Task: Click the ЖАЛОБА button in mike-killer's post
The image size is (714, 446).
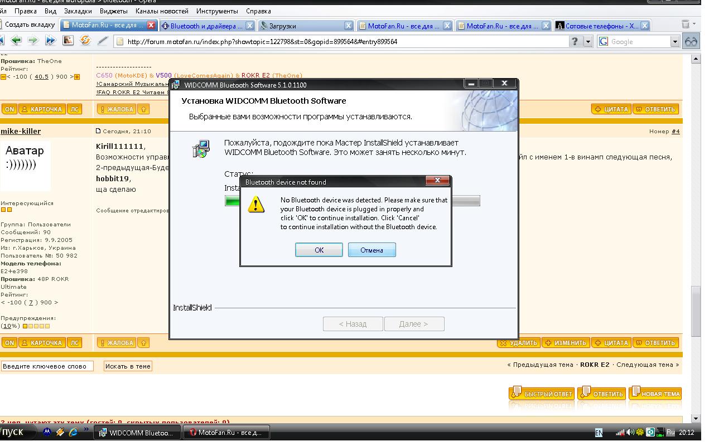Action: [116, 343]
